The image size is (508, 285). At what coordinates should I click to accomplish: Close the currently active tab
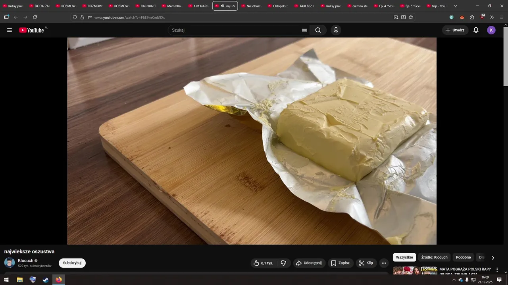click(x=233, y=6)
